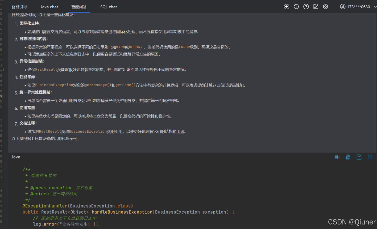Open help via the question mark icon
Viewport: 377px width, 229px height.
[x=306, y=7]
